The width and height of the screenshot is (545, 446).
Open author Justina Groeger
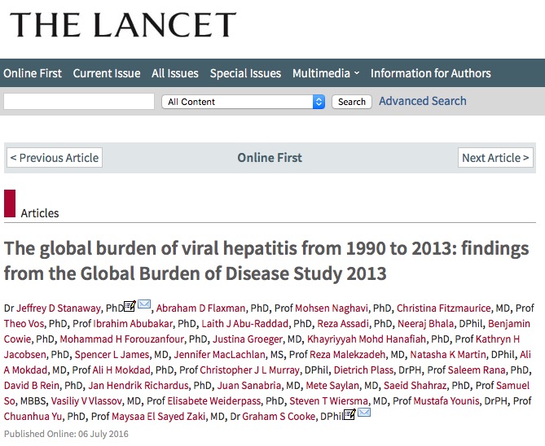coord(248,339)
